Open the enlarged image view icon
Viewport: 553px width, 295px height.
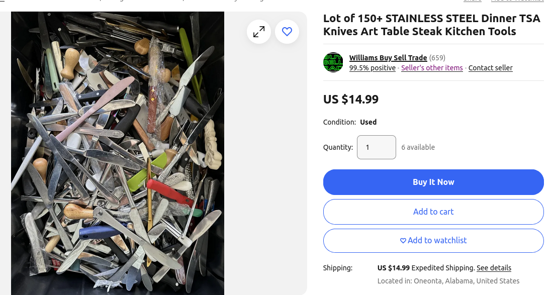coord(259,32)
